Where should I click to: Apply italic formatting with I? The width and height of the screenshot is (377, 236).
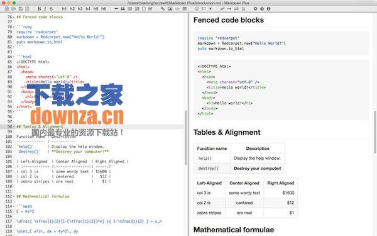tap(45, 9)
